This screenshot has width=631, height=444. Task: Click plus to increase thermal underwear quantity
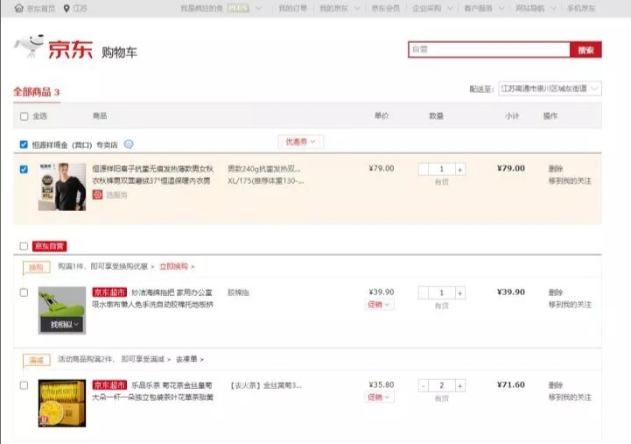click(460, 169)
